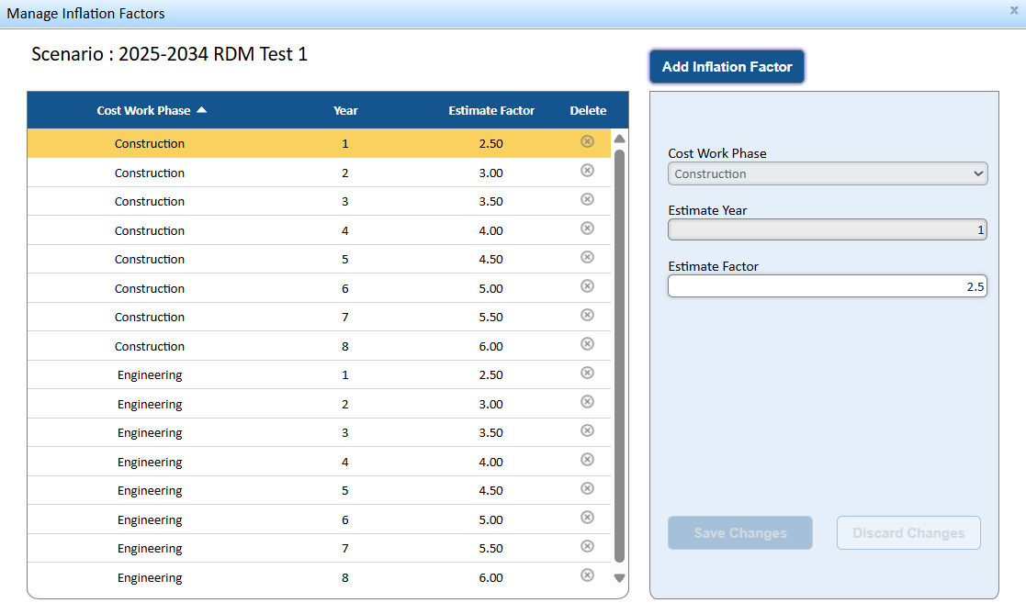Delete the Construction year 6 entry
This screenshot has width=1026, height=614.
587,285
